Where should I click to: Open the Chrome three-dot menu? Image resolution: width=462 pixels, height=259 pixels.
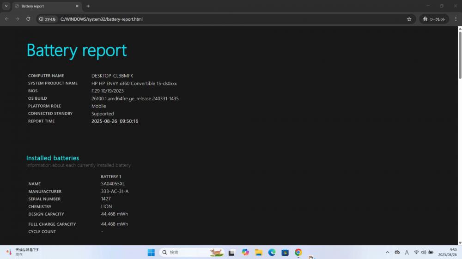456,19
